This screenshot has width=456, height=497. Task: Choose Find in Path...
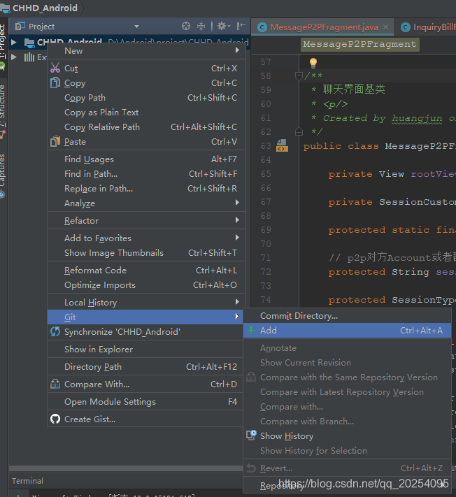click(146, 173)
